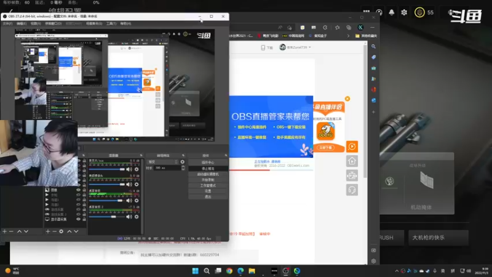This screenshot has height=277, width=492.
Task: Toggle the 游戏采集 2 source visibility eye
Action: (79, 214)
